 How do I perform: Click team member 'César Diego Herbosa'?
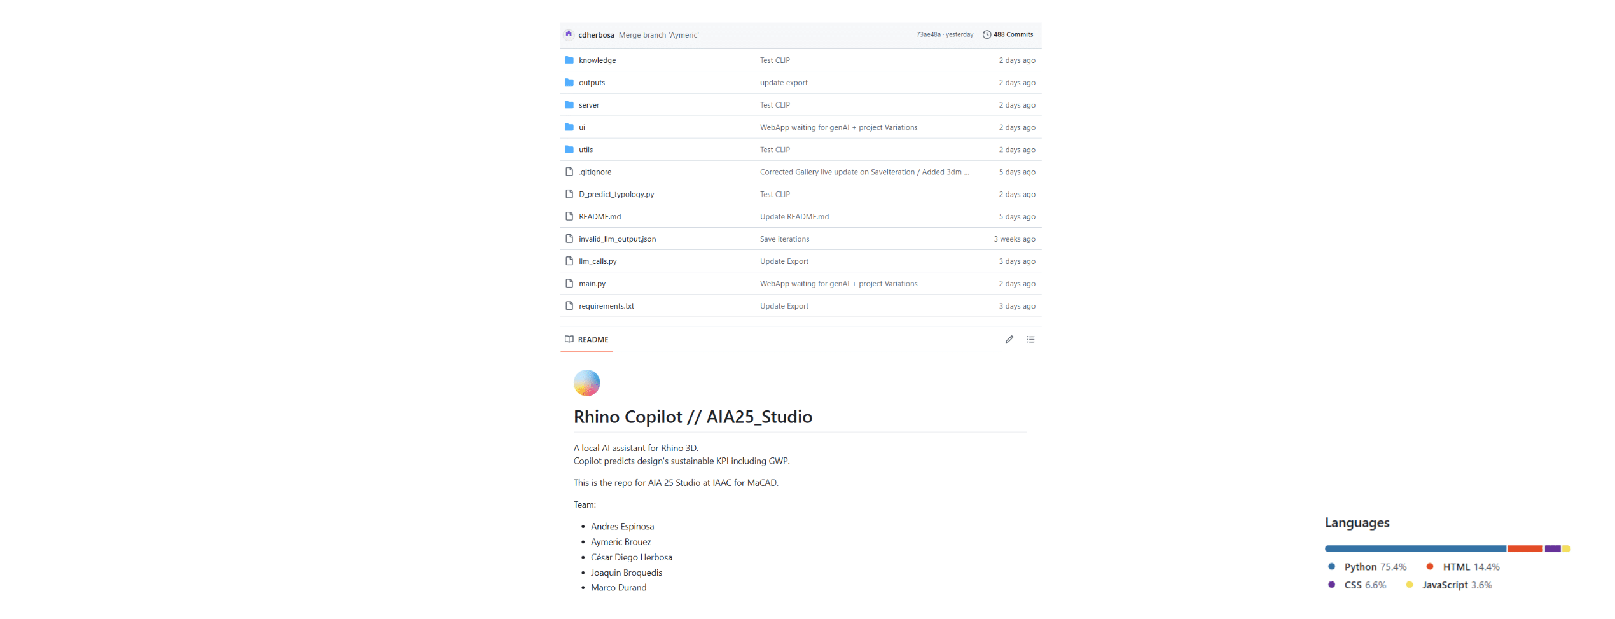631,557
